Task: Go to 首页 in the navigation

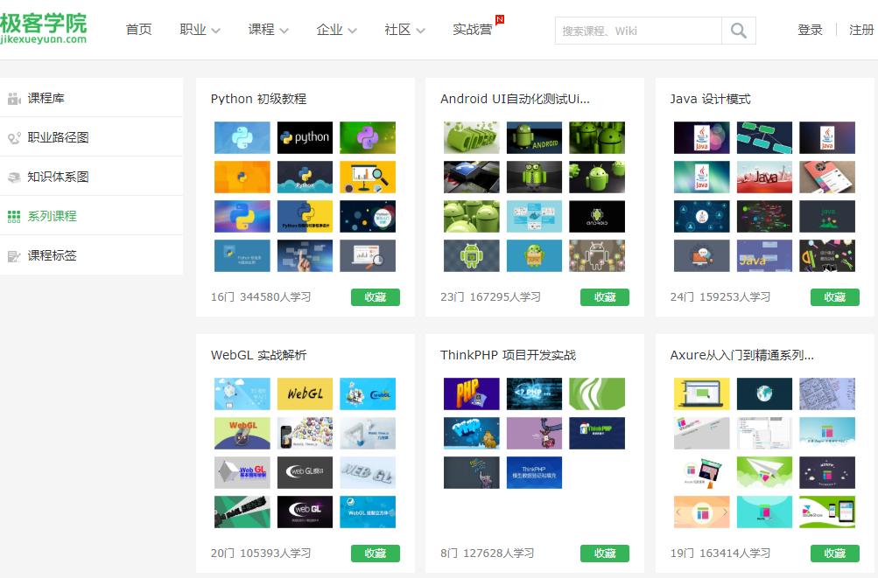Action: (138, 30)
